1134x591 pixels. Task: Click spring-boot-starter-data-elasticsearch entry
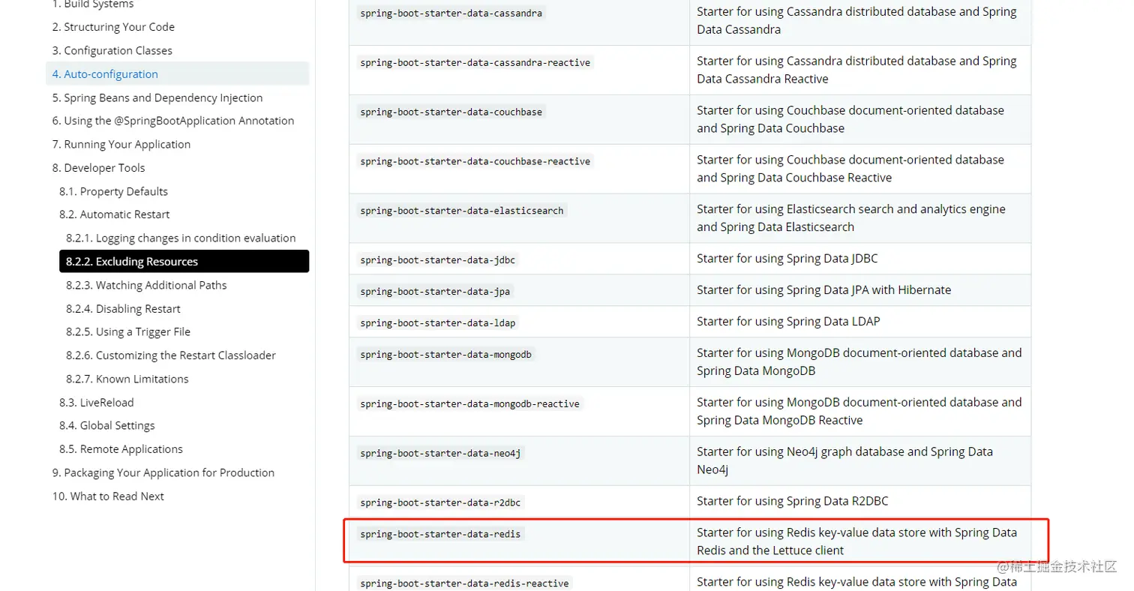tap(461, 211)
